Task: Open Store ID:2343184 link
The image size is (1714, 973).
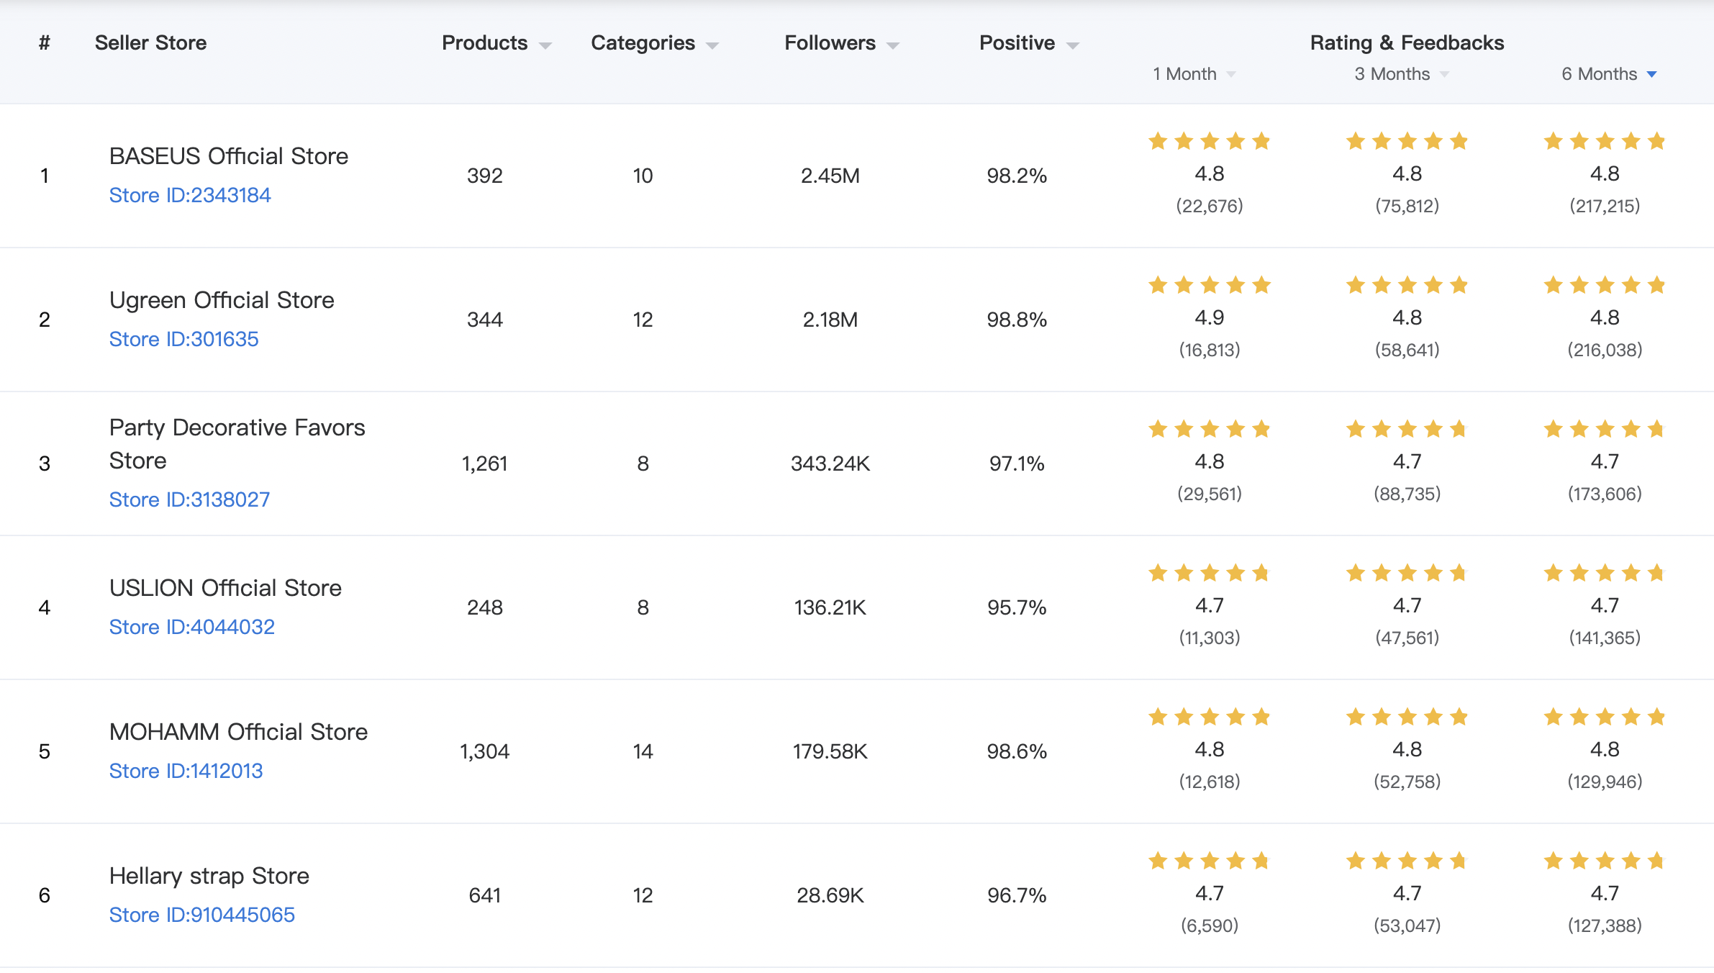Action: 190,195
